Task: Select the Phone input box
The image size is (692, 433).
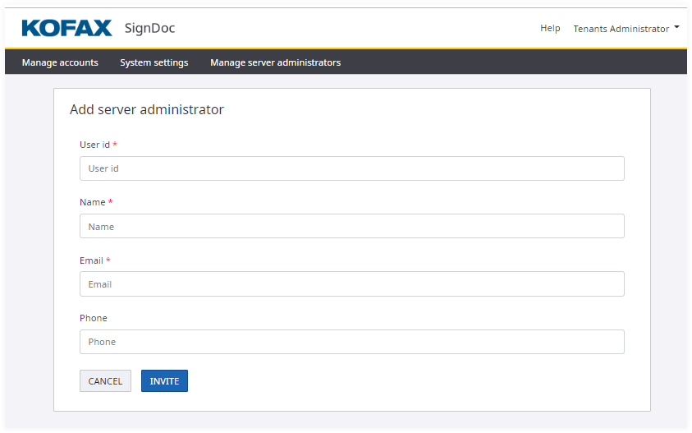Action: click(351, 342)
